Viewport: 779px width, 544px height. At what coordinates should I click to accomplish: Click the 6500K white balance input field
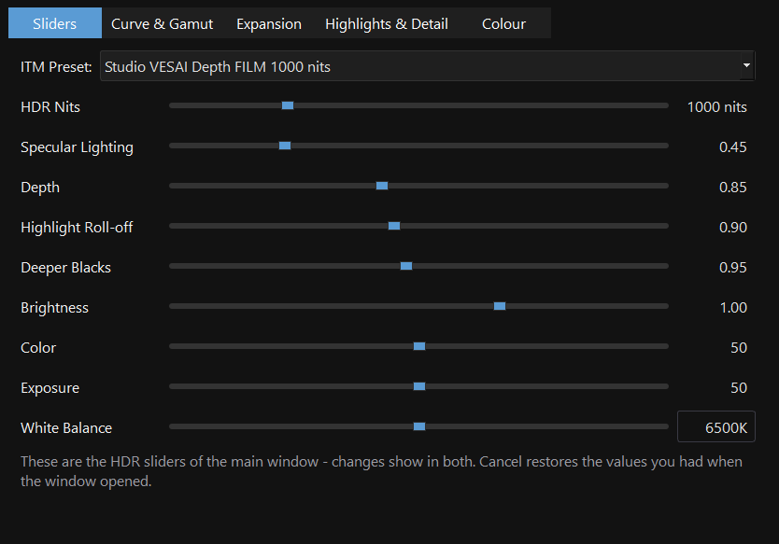tap(715, 426)
